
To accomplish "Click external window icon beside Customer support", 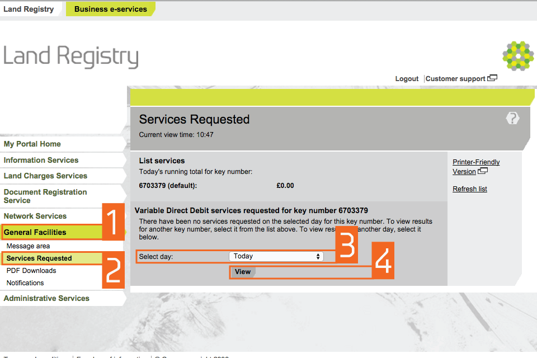I will pyautogui.click(x=492, y=78).
